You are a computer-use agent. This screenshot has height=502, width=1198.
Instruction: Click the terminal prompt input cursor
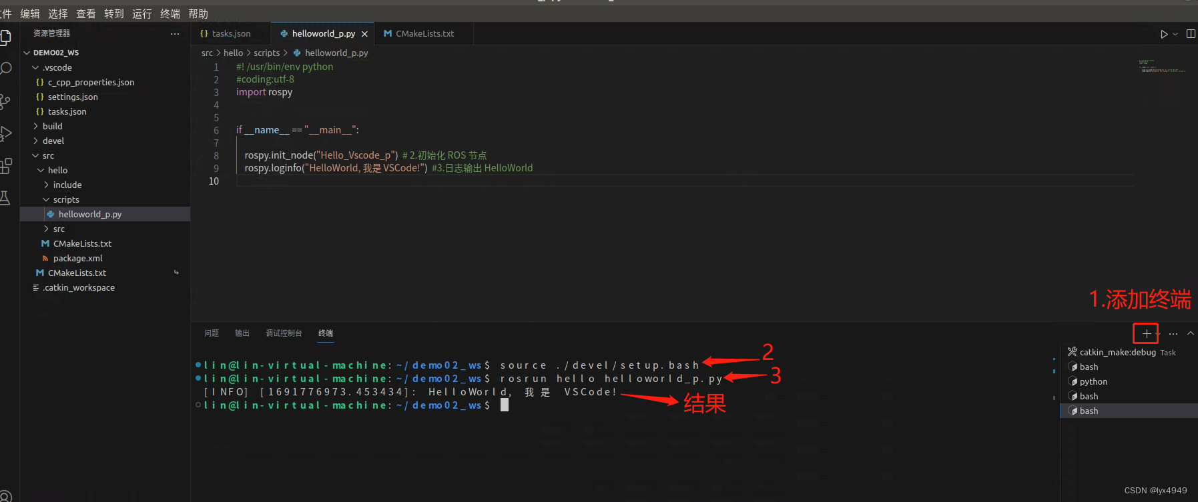tap(505, 405)
